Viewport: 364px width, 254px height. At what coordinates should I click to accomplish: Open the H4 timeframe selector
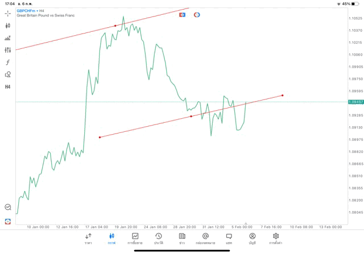[8, 87]
